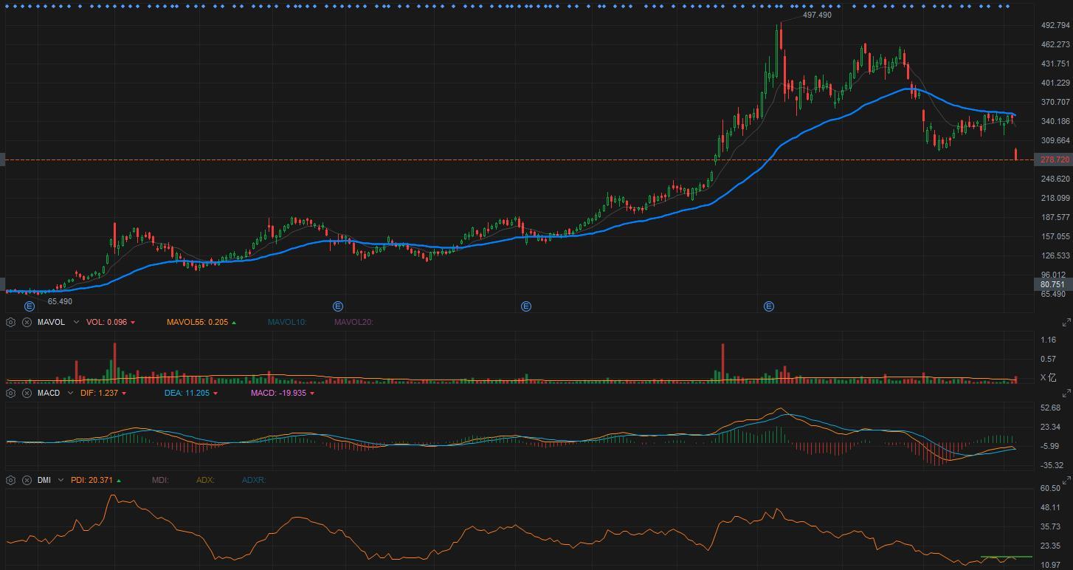Viewport: 1073px width, 570px height.
Task: Click the second earnings E marker
Action: (338, 306)
